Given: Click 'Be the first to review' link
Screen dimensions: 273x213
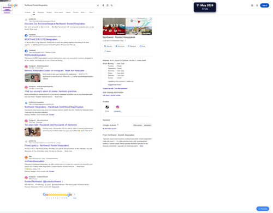Looking at the screenshot, I should pos(109,129).
